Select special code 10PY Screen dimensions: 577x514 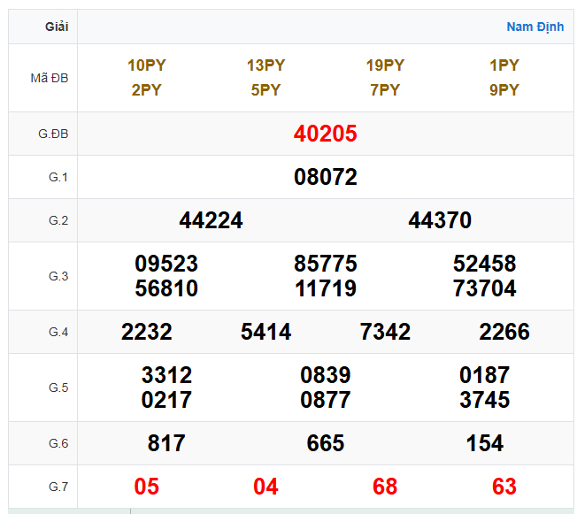coord(147,65)
